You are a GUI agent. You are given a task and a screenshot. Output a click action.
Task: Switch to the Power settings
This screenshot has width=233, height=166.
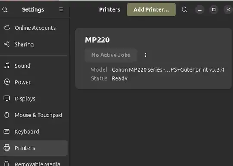[34, 82]
